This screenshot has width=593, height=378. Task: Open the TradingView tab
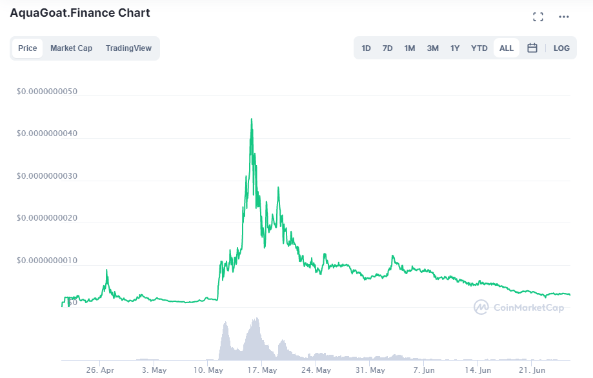(x=128, y=48)
